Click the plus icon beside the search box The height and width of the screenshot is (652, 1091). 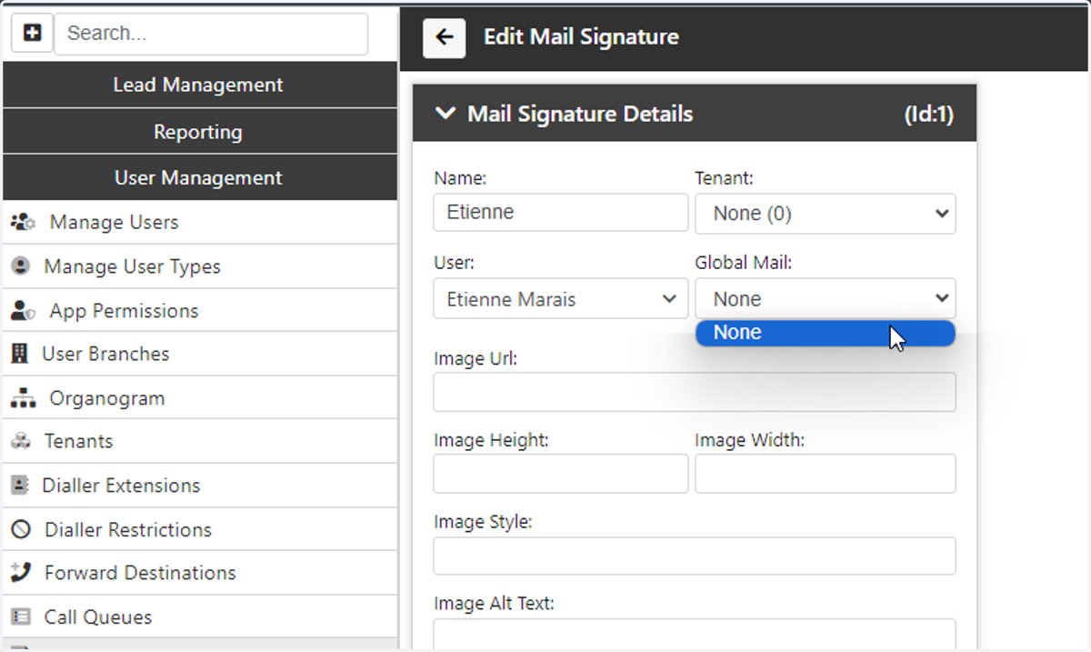(x=33, y=34)
